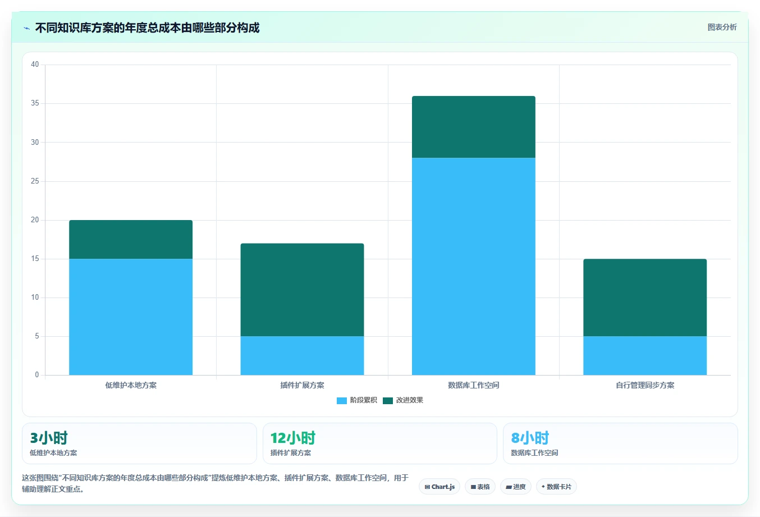Click the light blue bar of 数据库工作空间
Screen dimensions: 760x517
474,266
